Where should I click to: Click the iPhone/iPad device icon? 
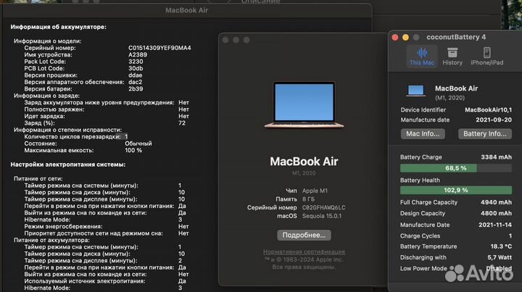(x=486, y=53)
